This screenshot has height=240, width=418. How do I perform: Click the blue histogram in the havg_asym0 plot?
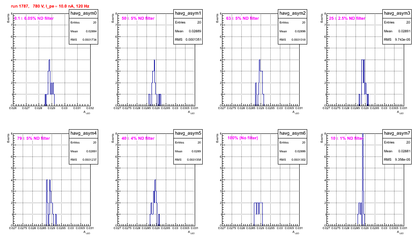tap(50, 83)
